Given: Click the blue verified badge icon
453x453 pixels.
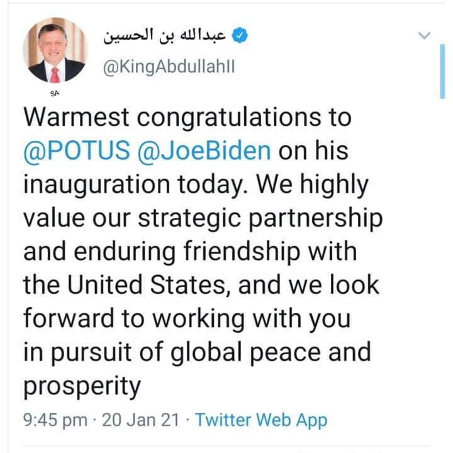Looking at the screenshot, I should (240, 36).
